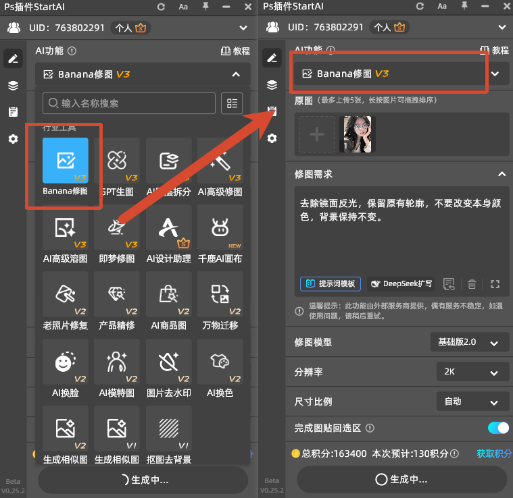Change font size in left panel title bar

tap(183, 7)
